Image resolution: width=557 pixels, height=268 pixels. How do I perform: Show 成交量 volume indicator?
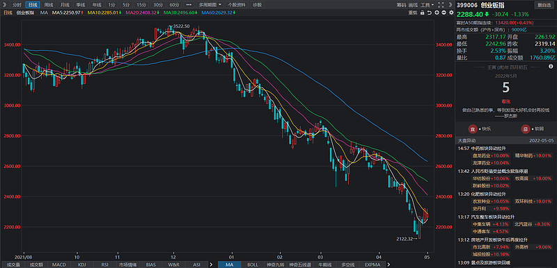[13, 265]
